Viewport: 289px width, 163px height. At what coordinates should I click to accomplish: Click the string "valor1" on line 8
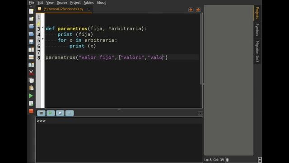[x=132, y=58]
